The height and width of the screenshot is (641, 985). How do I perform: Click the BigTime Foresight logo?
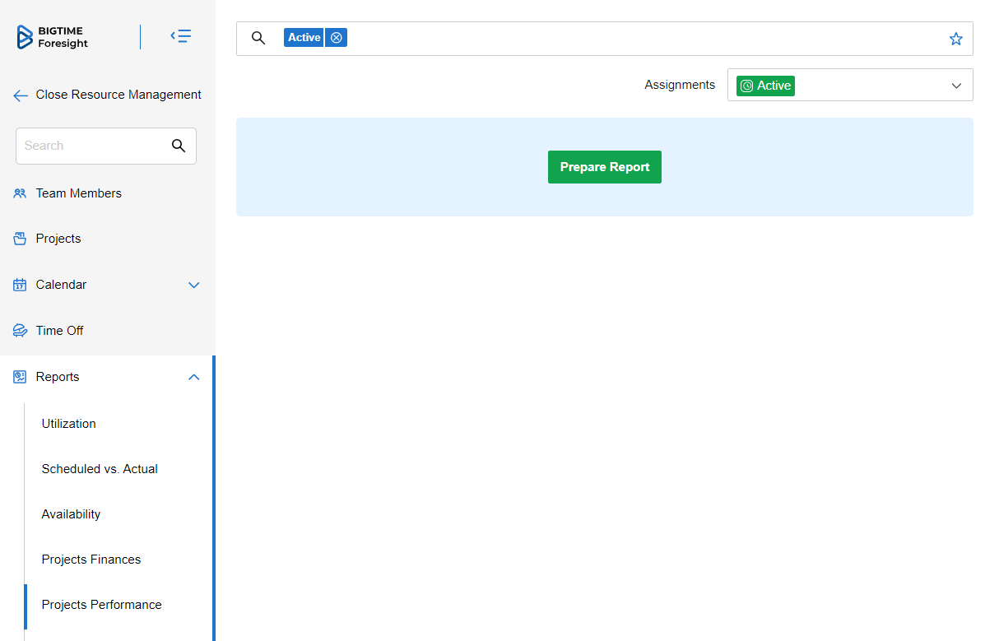53,37
